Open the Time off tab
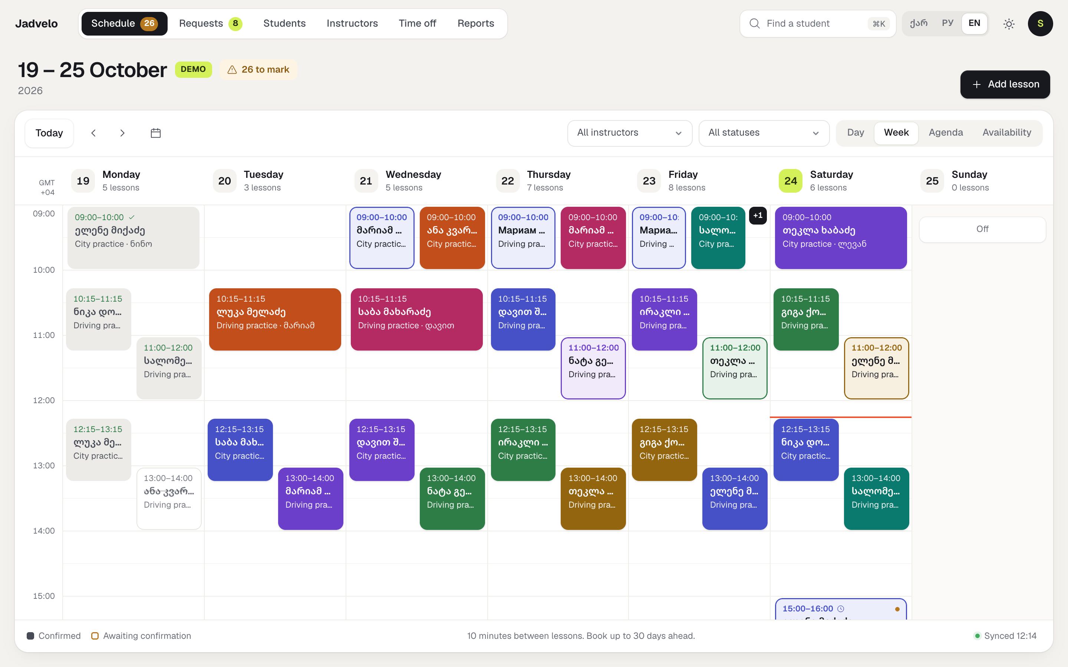 point(417,24)
